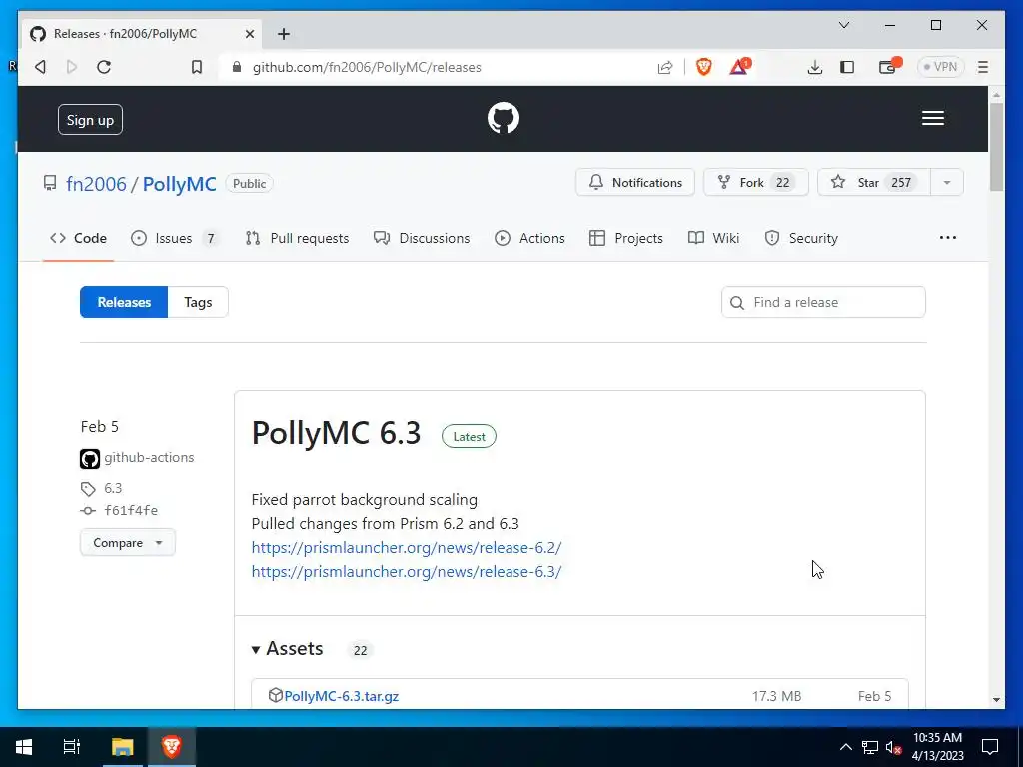Show hidden system tray icons

pyautogui.click(x=845, y=747)
